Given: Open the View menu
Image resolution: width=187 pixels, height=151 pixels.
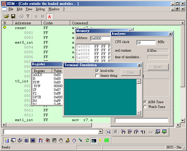Looking at the screenshot, I should point(29,9).
